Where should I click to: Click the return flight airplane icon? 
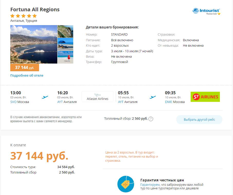click(x=153, y=97)
